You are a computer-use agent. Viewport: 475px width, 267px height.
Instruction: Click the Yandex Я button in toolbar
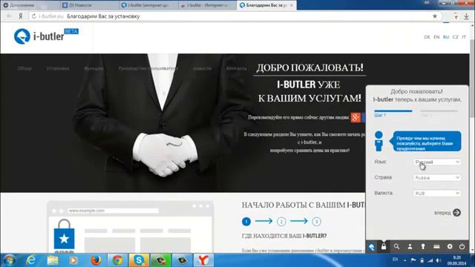20,16
